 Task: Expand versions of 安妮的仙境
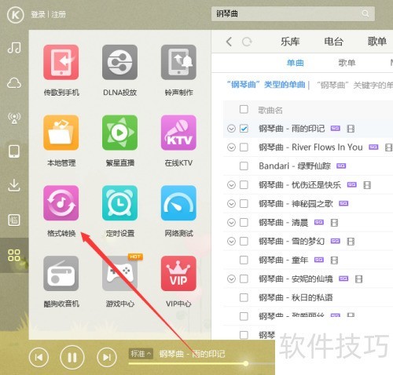[231, 279]
